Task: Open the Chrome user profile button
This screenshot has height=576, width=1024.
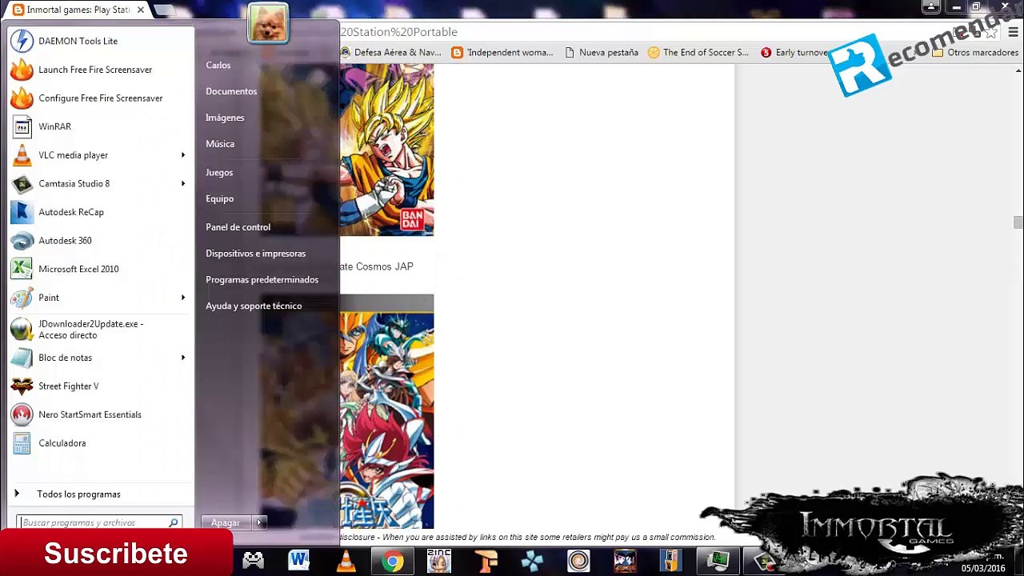Action: pos(930,7)
